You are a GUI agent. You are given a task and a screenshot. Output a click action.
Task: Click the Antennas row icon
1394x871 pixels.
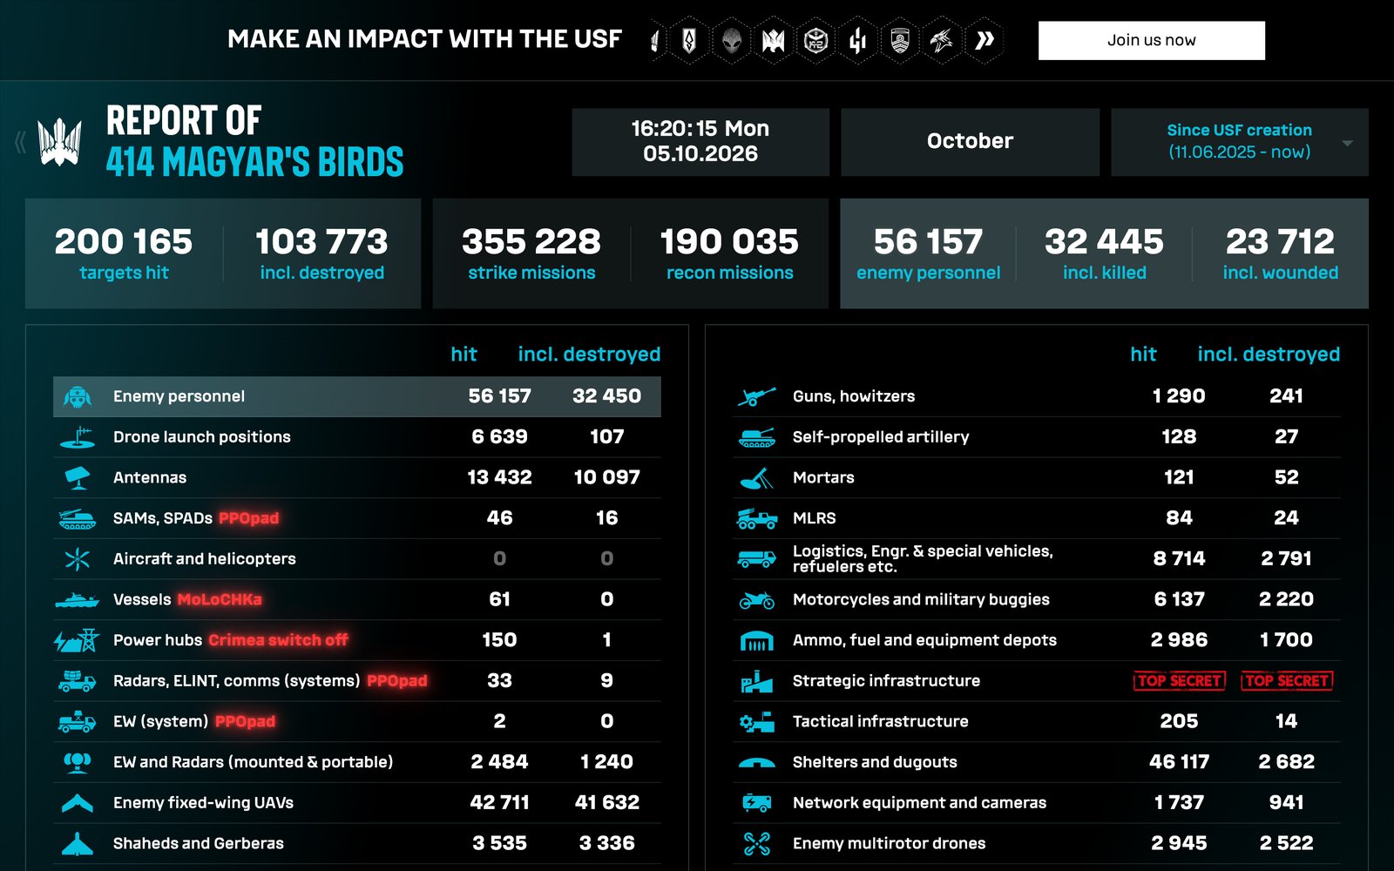[78, 477]
